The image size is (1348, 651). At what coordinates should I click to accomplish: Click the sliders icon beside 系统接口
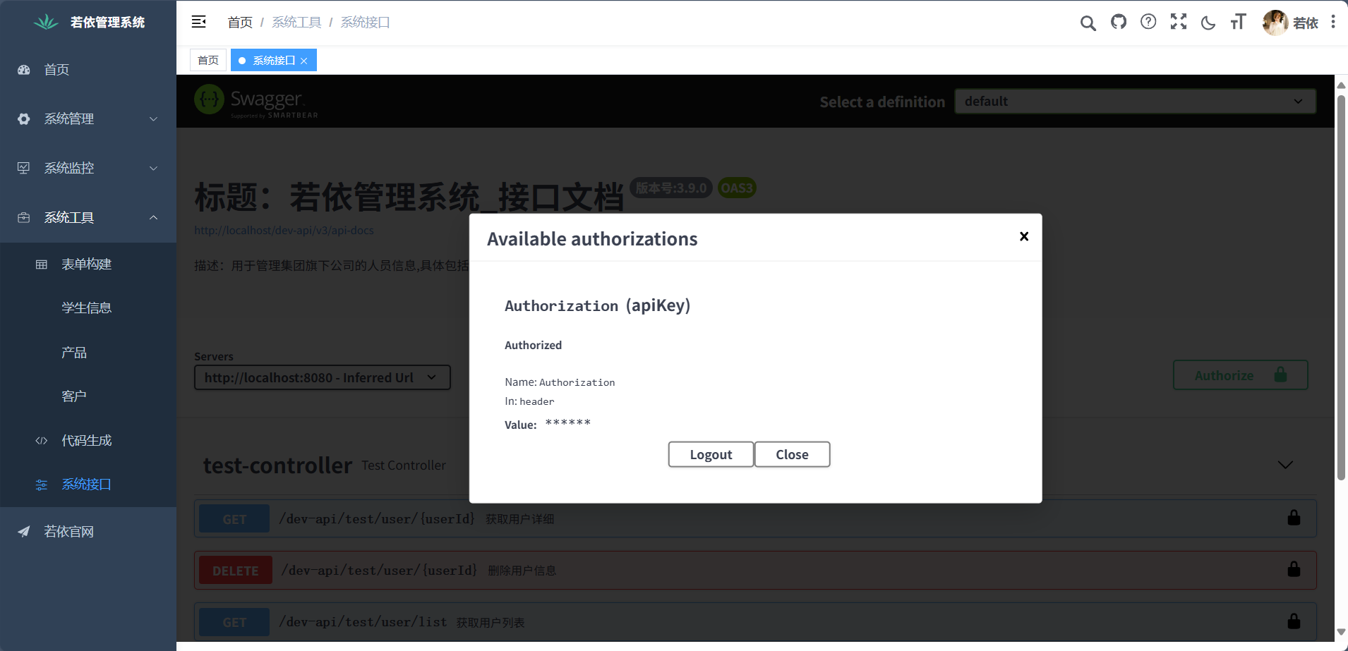(x=42, y=485)
